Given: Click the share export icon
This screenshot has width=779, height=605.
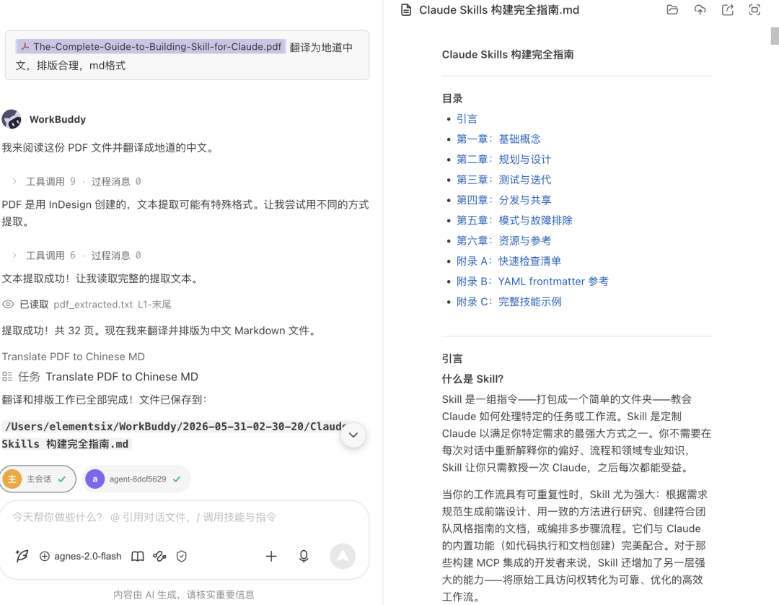Looking at the screenshot, I should click(727, 10).
